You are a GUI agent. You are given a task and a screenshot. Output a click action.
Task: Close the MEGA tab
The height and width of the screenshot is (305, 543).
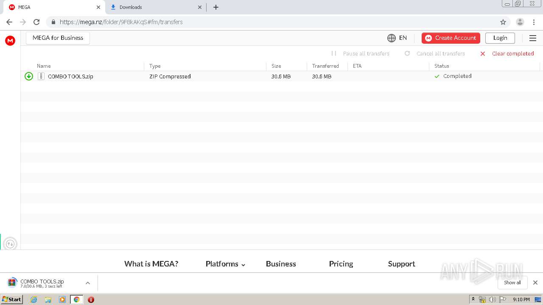click(x=98, y=7)
